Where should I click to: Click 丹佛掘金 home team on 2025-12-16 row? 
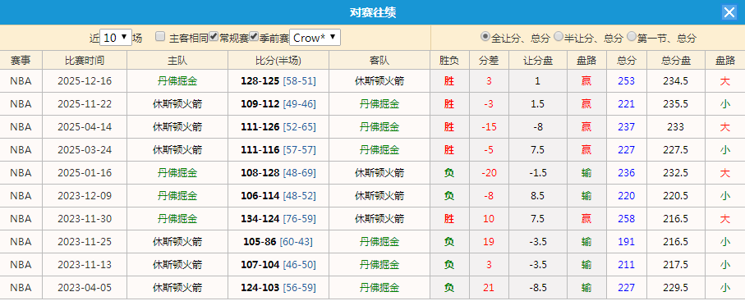click(177, 81)
